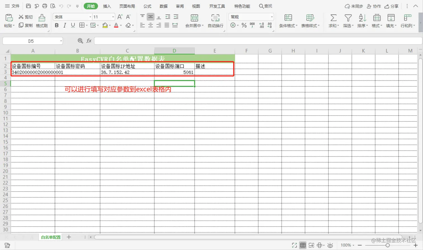Viewport: 423px width, 250px height.
Task: Click the 未同步 sync status button
Action: tap(354, 6)
